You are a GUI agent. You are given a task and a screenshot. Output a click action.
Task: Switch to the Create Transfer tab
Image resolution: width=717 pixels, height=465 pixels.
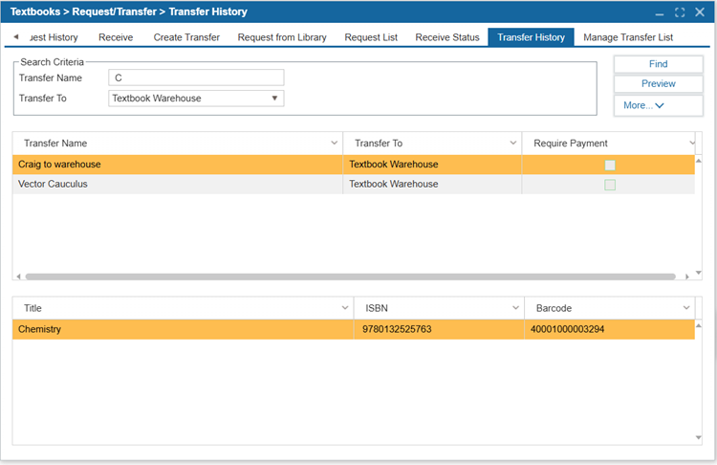(186, 37)
